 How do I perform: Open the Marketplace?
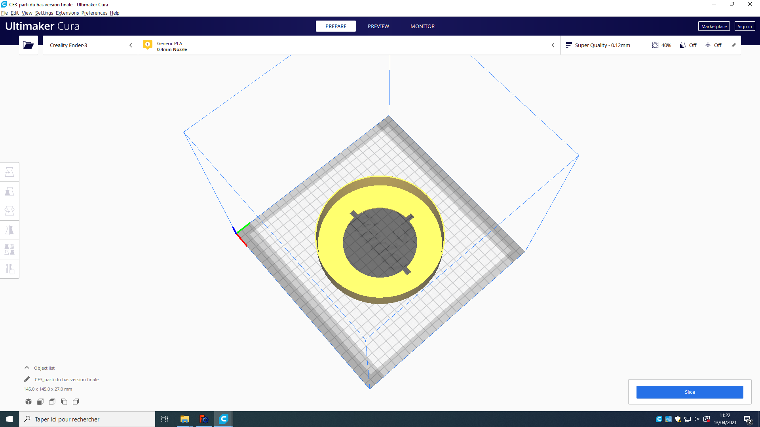click(714, 26)
